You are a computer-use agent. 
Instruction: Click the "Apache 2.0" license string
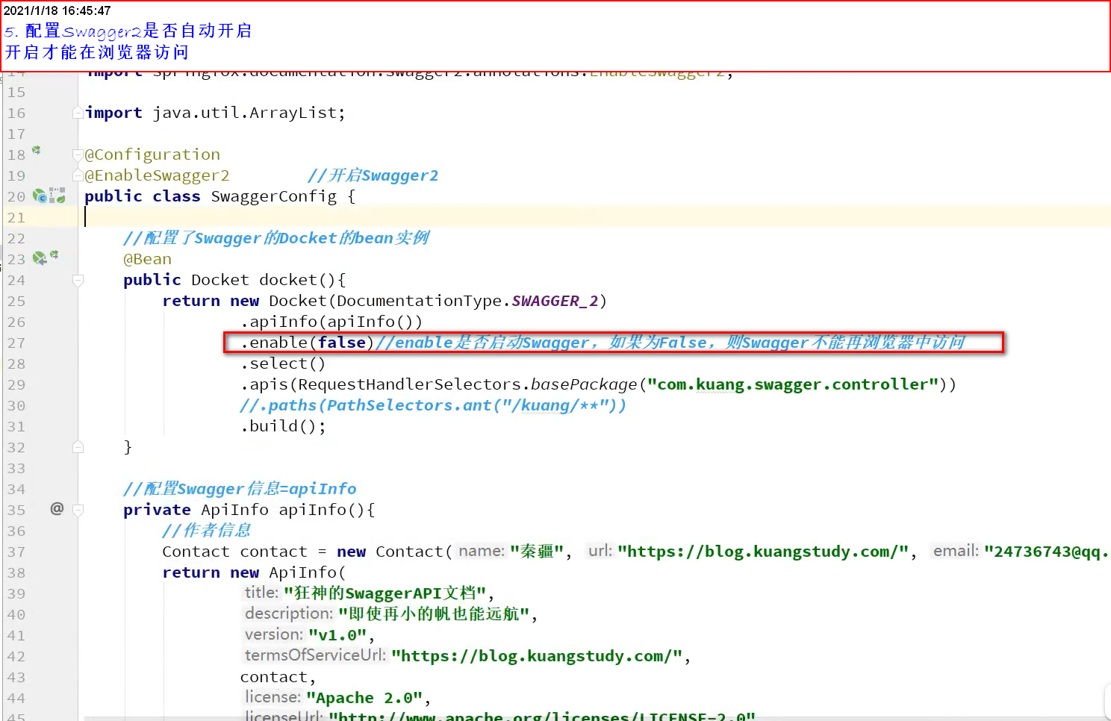coord(365,698)
